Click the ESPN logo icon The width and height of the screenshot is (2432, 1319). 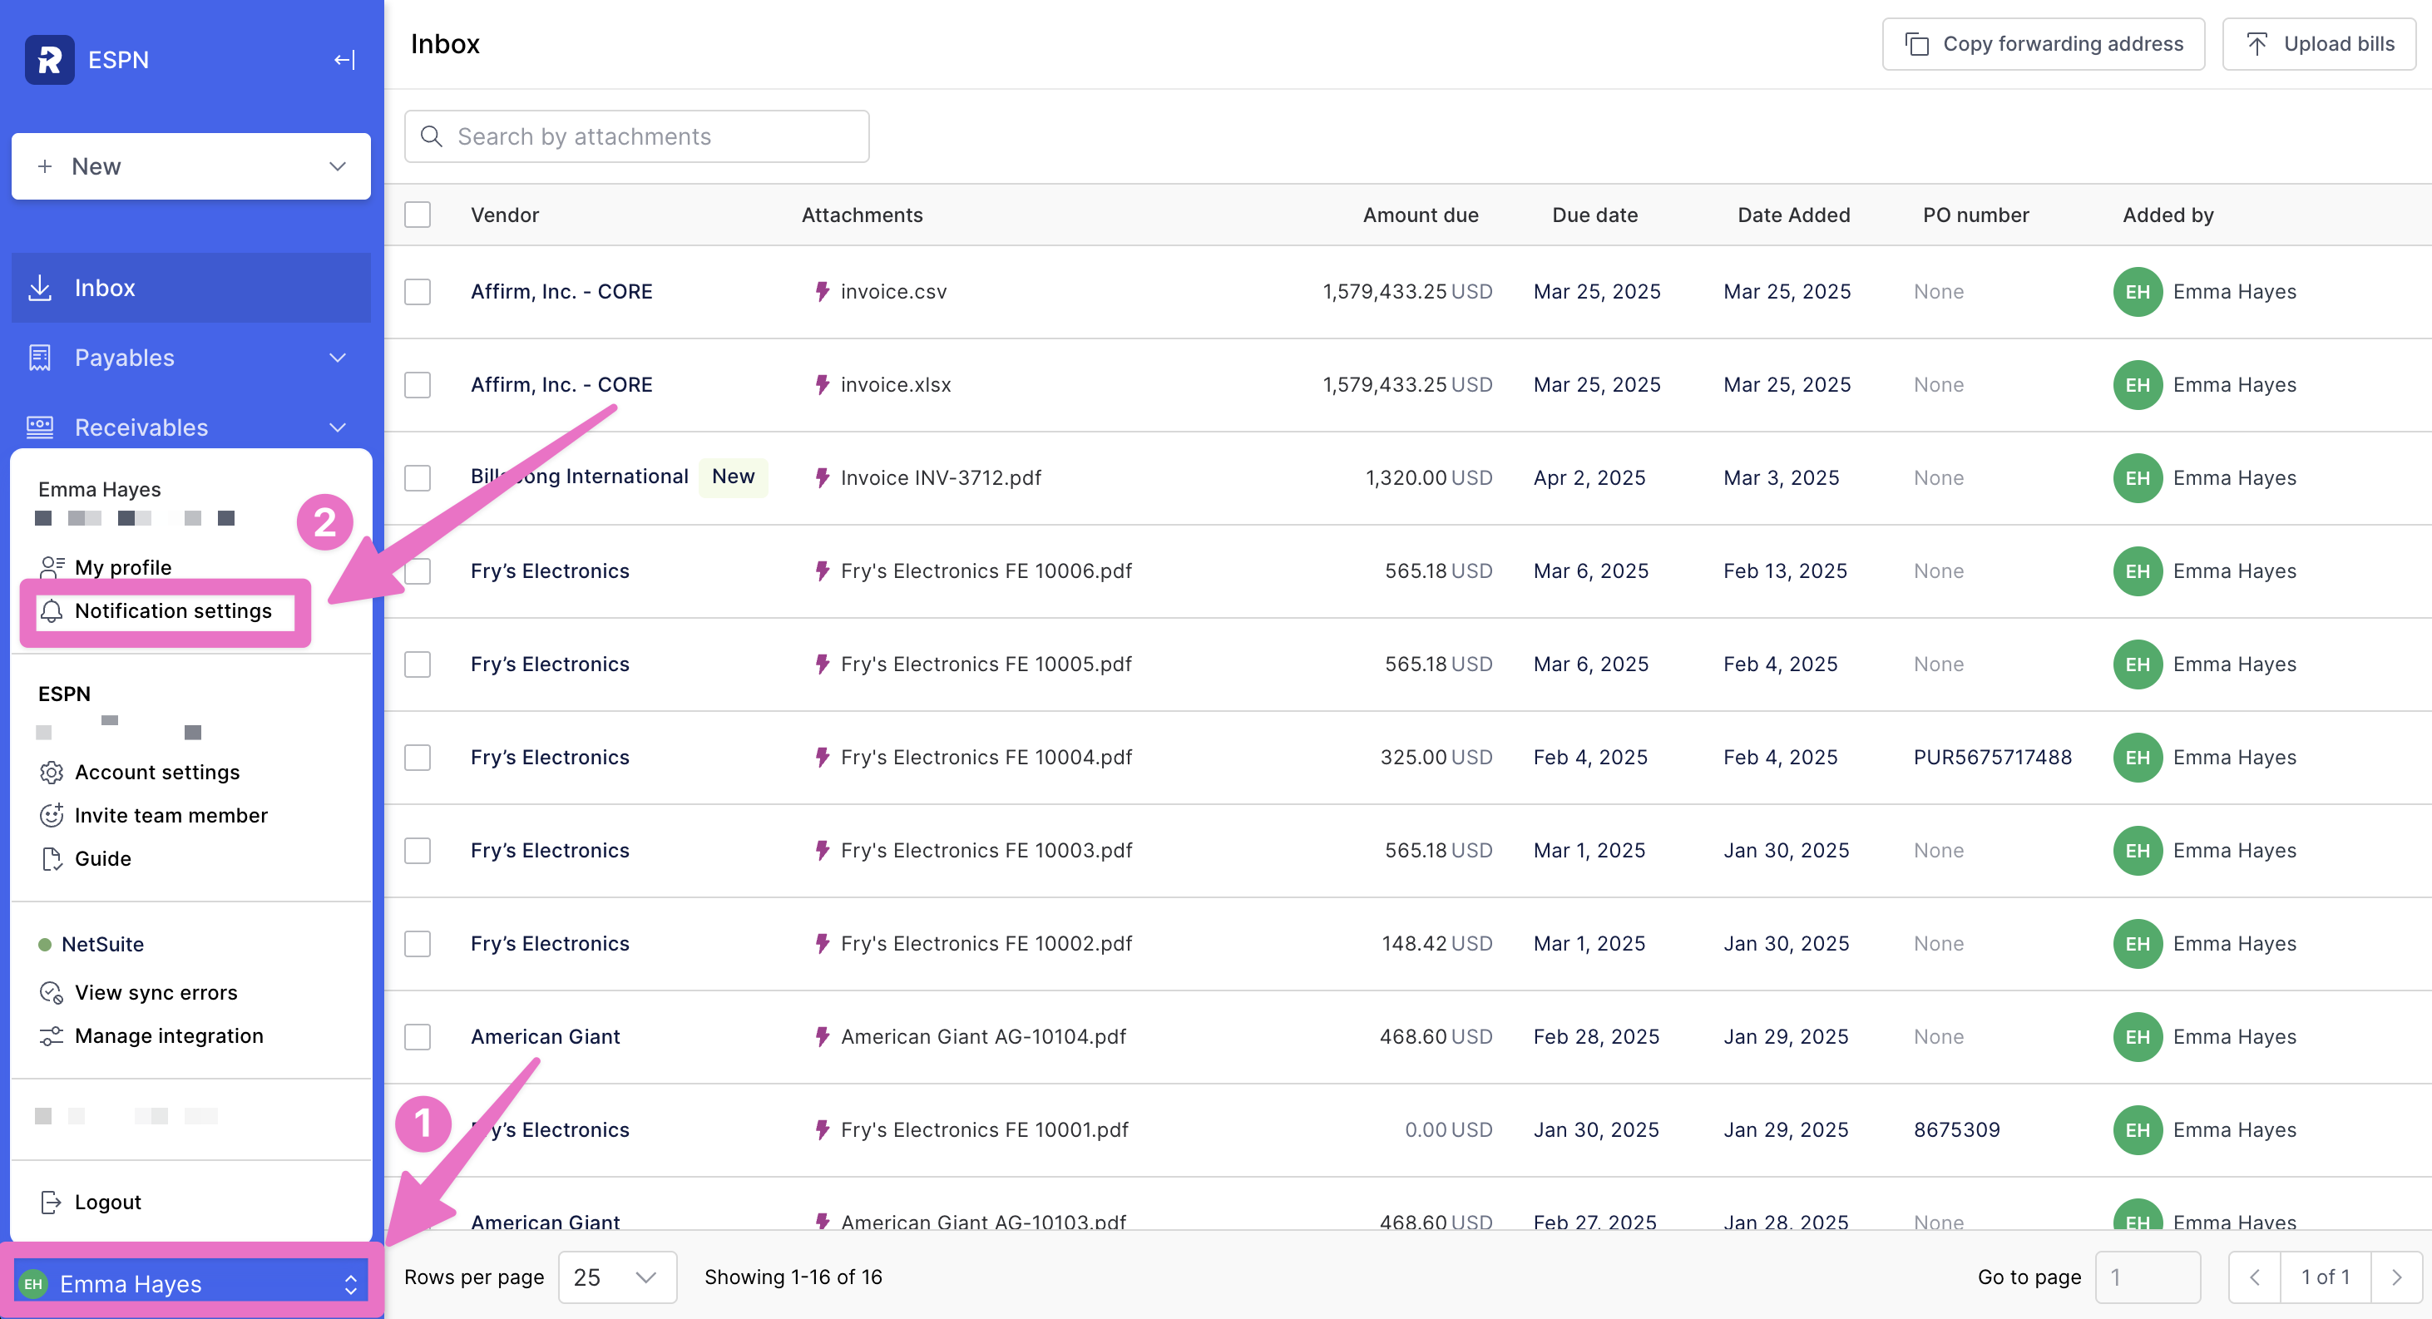pyautogui.click(x=49, y=60)
